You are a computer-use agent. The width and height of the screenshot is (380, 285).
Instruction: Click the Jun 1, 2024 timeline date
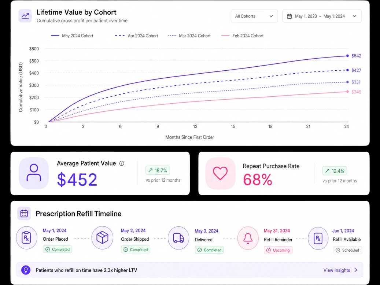coord(343,231)
